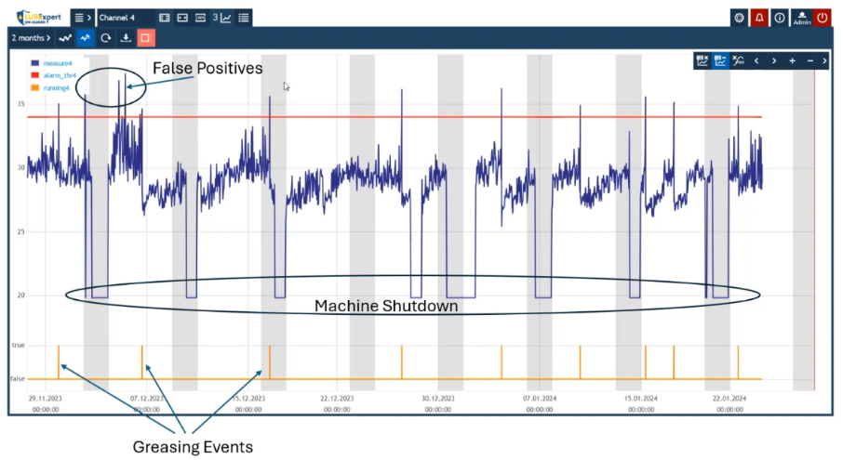
Task: Click the zoom in plus icon
Action: tap(792, 60)
